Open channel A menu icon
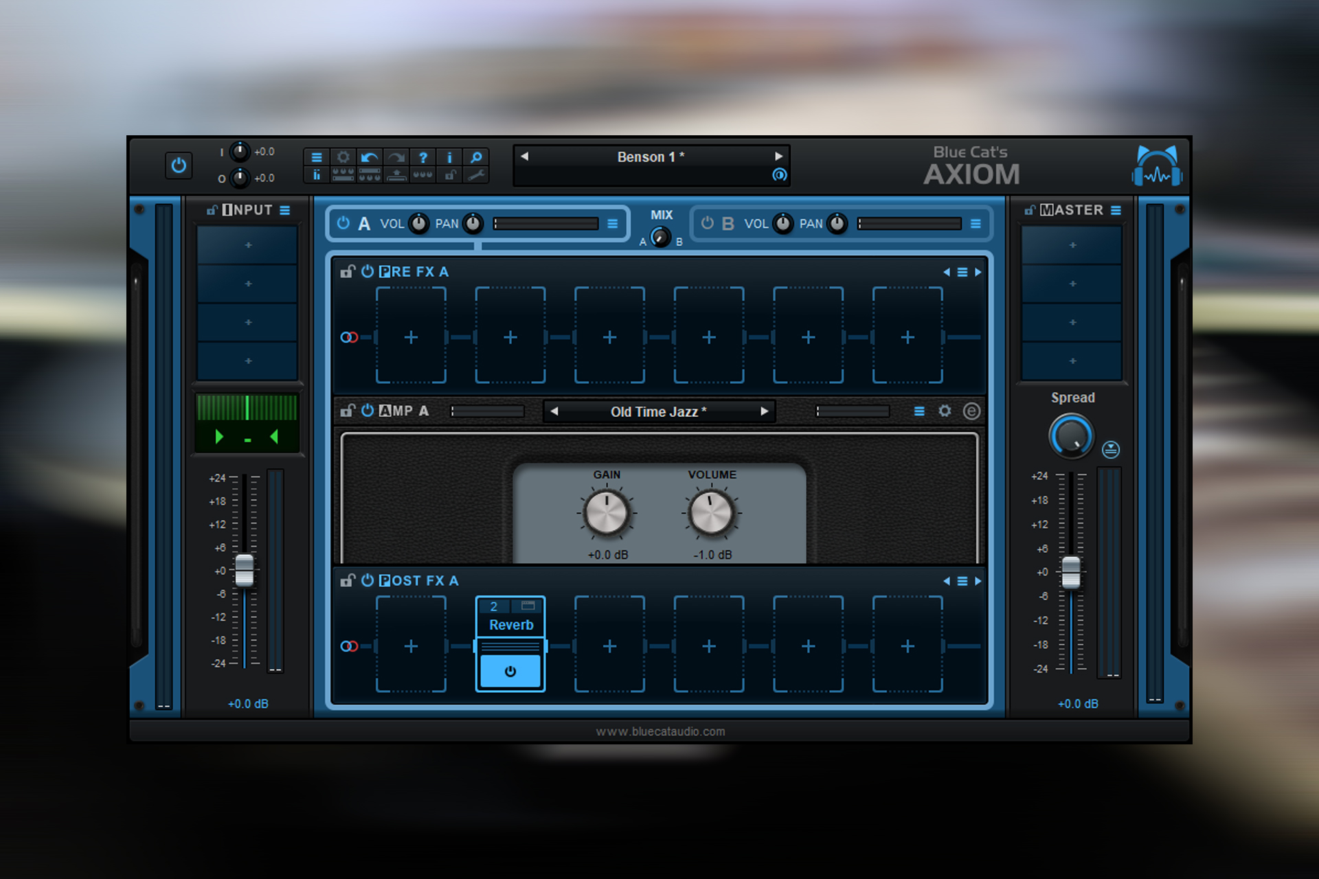Image resolution: width=1319 pixels, height=879 pixels. pyautogui.click(x=613, y=224)
